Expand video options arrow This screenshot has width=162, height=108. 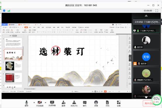(45, 102)
